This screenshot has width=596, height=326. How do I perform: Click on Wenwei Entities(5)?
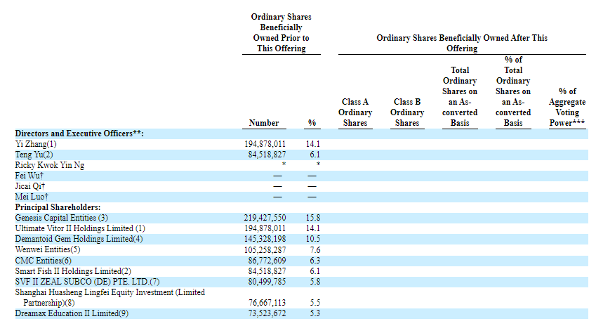pos(48,249)
